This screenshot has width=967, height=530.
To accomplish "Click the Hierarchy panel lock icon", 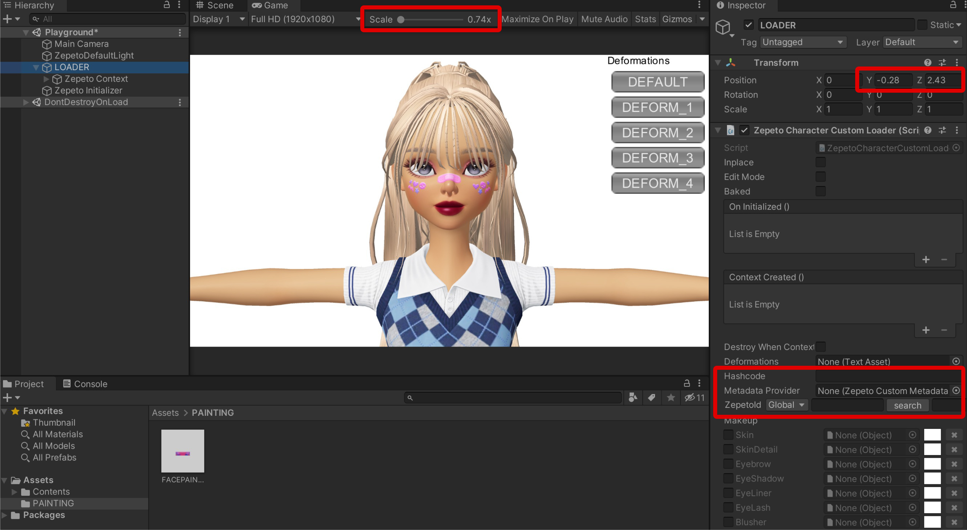I will (x=167, y=5).
